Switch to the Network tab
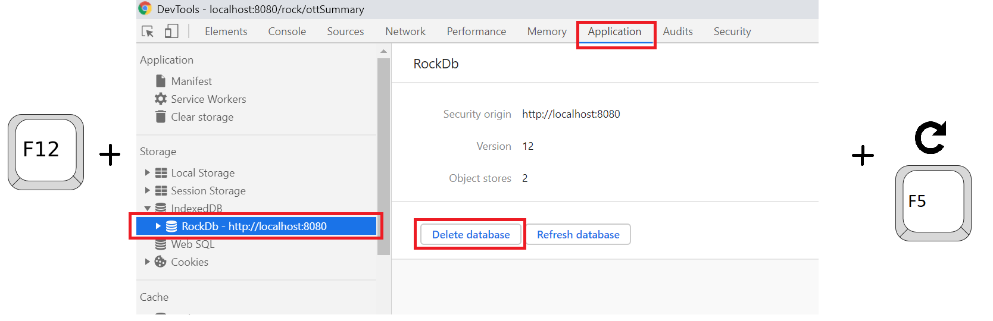 tap(405, 32)
